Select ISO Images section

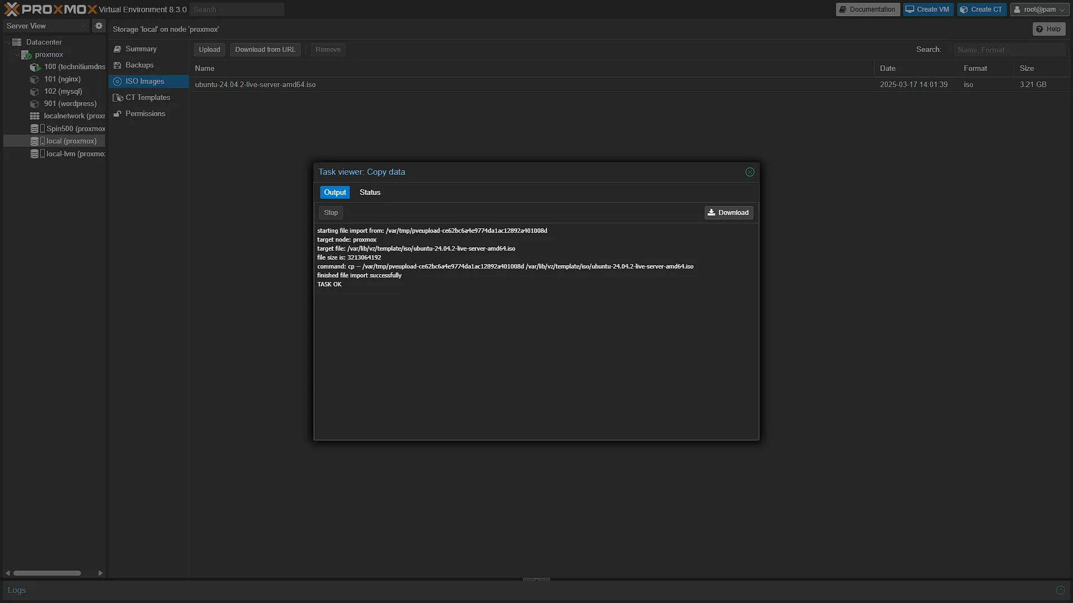[148, 82]
